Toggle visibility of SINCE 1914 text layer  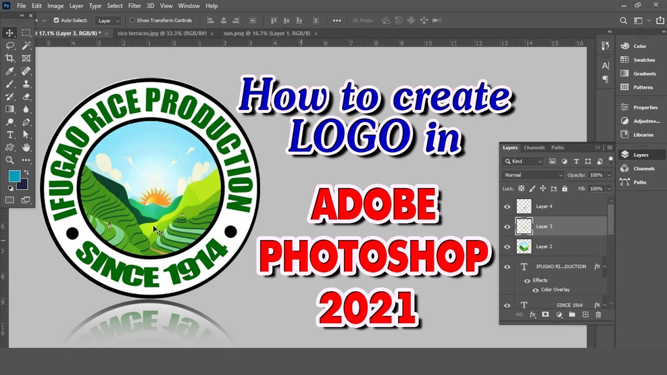pyautogui.click(x=507, y=305)
